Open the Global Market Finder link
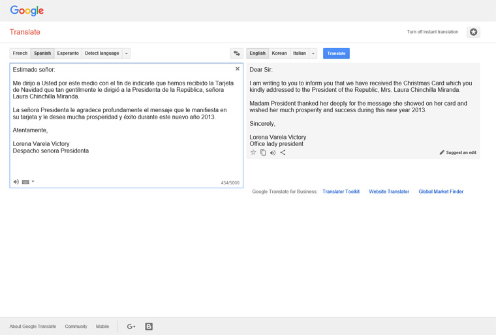This screenshot has height=335, width=496. click(441, 192)
